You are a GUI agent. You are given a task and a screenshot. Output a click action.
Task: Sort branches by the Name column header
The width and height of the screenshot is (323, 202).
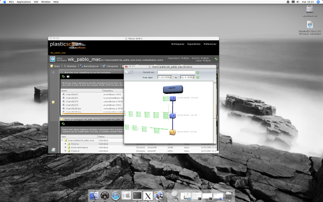click(82, 91)
